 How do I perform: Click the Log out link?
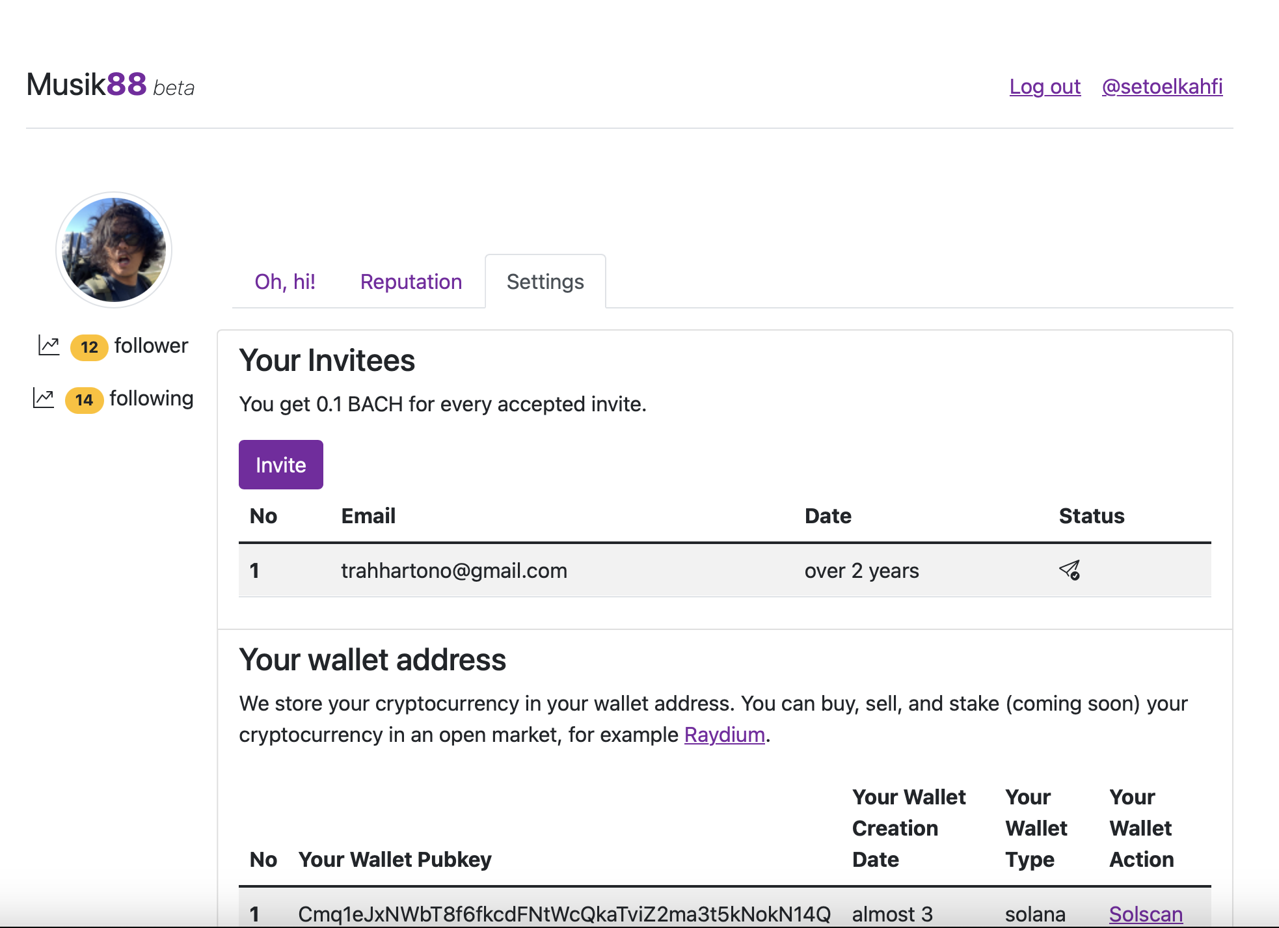(x=1044, y=87)
